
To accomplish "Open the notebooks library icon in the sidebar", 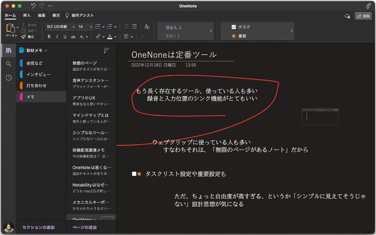I will pyautogui.click(x=8, y=50).
